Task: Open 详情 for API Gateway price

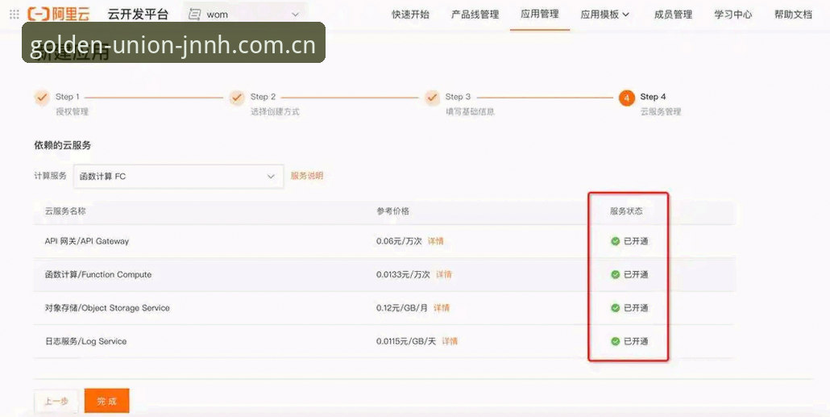Action: (x=436, y=241)
